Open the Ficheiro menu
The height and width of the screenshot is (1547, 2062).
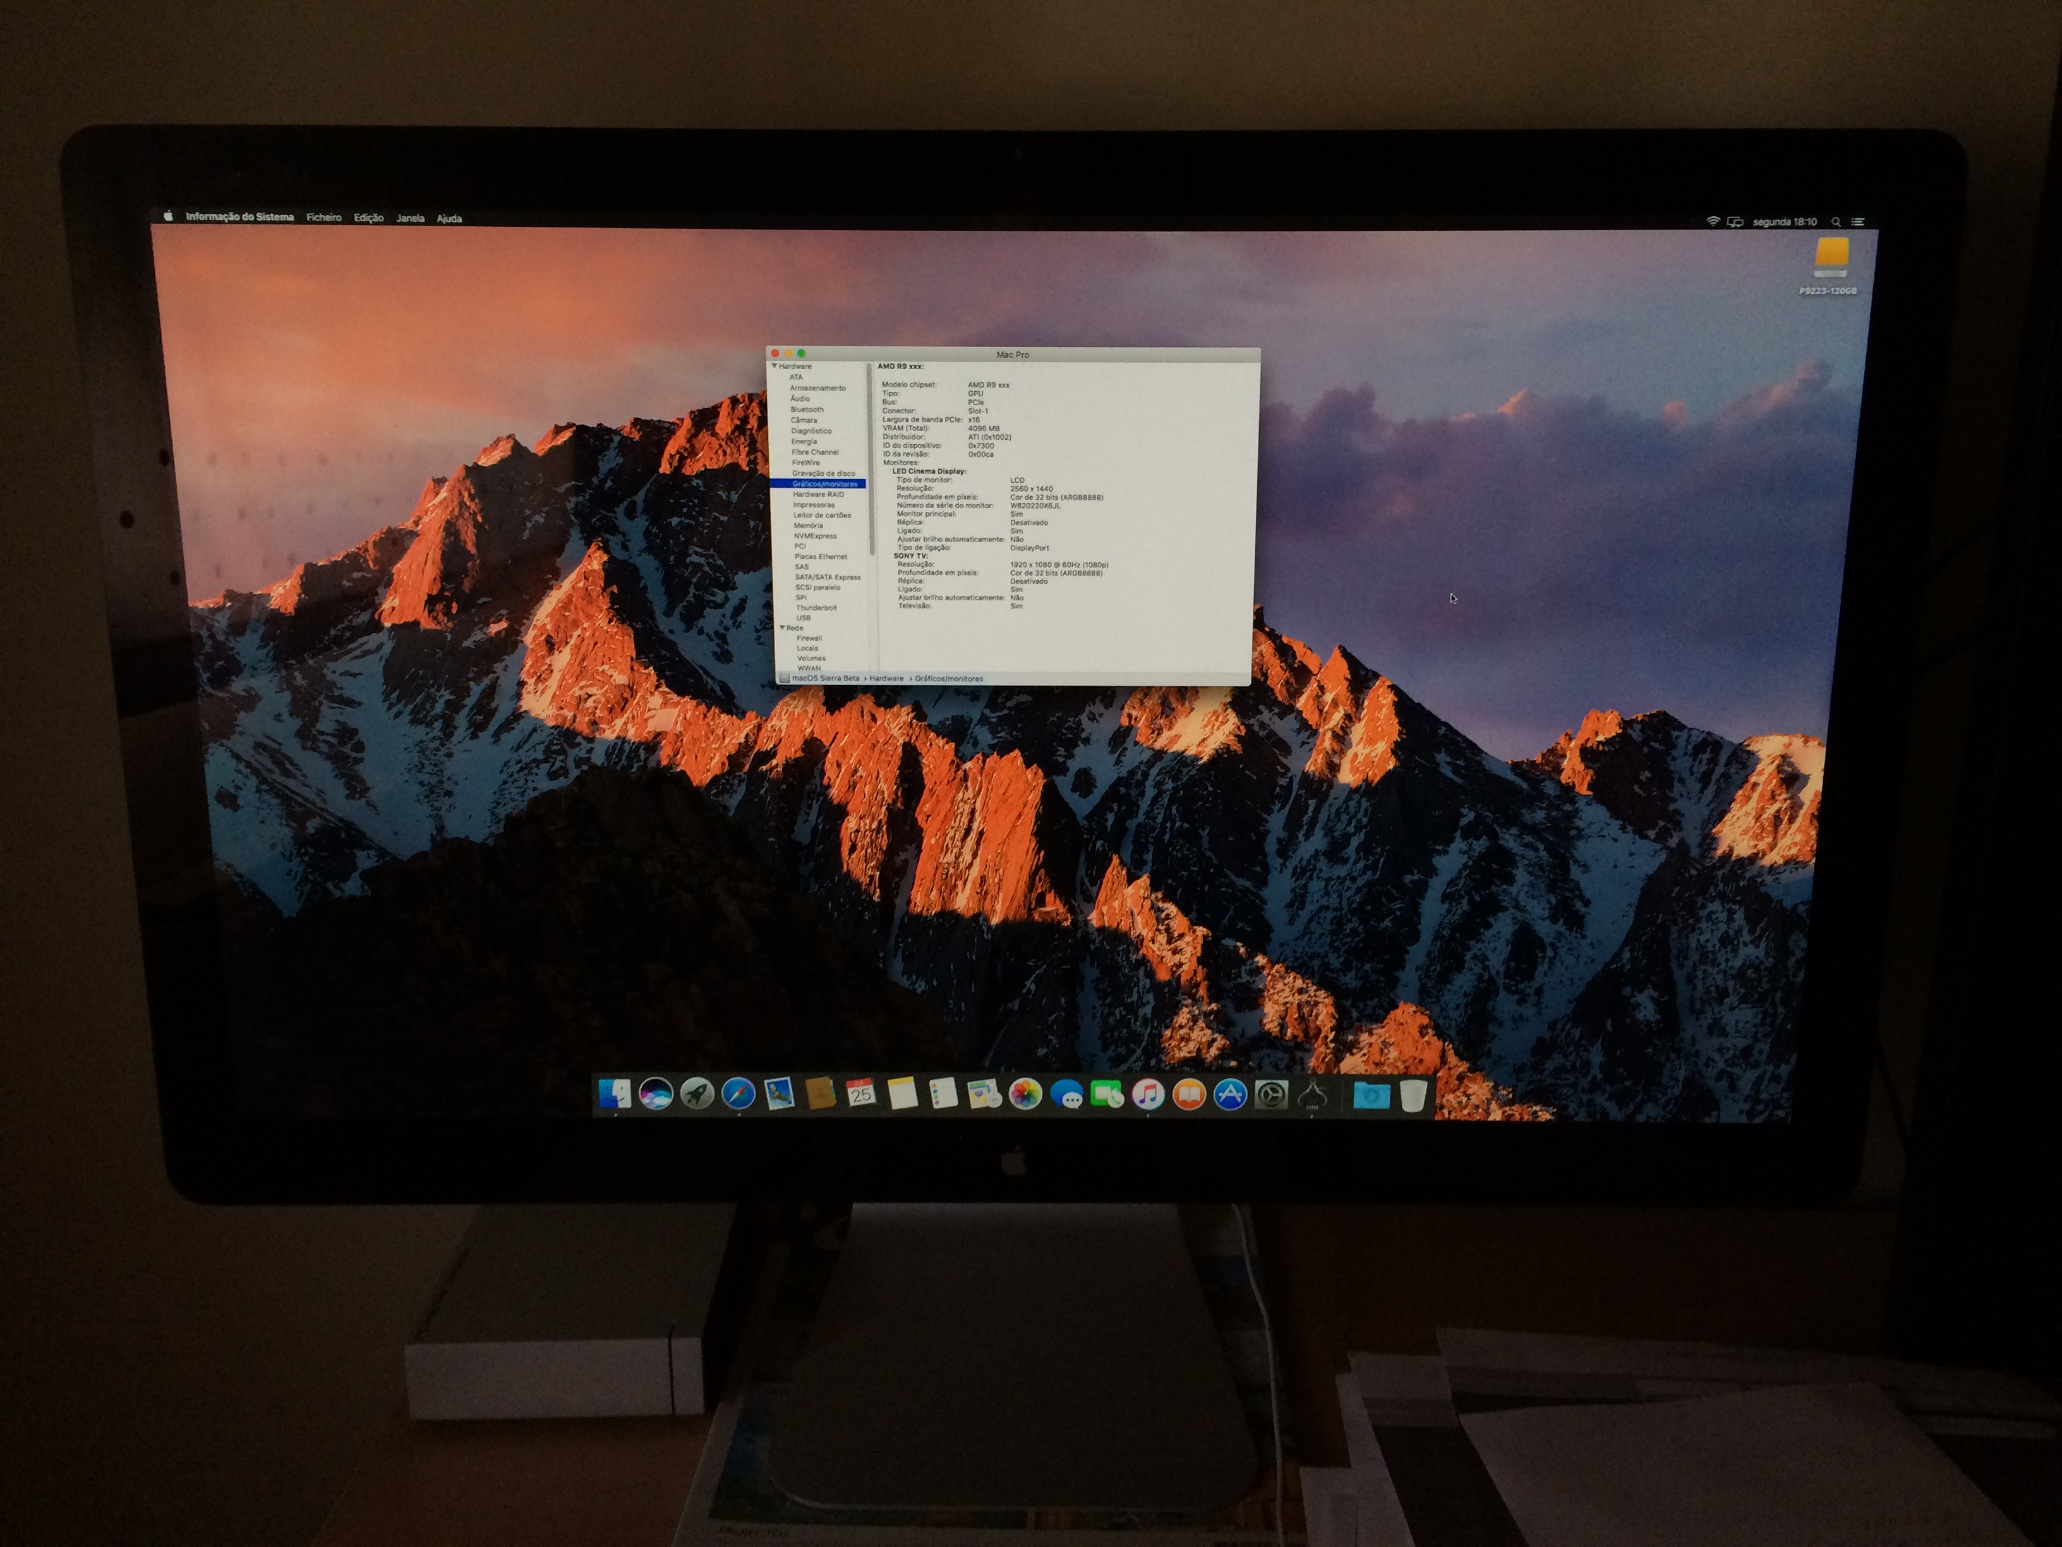pyautogui.click(x=323, y=217)
